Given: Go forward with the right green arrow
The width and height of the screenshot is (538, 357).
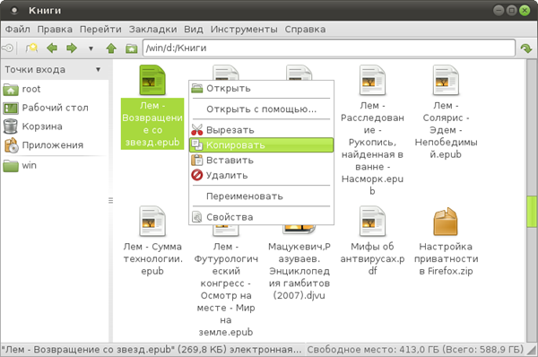Looking at the screenshot, I should pyautogui.click(x=72, y=48).
